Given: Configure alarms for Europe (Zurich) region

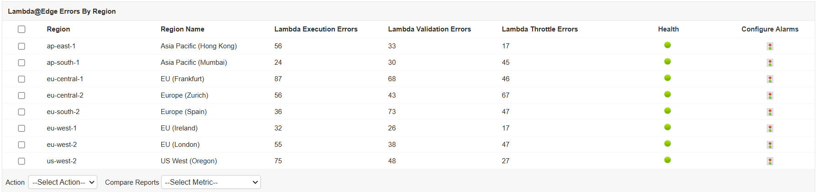Looking at the screenshot, I should (770, 95).
